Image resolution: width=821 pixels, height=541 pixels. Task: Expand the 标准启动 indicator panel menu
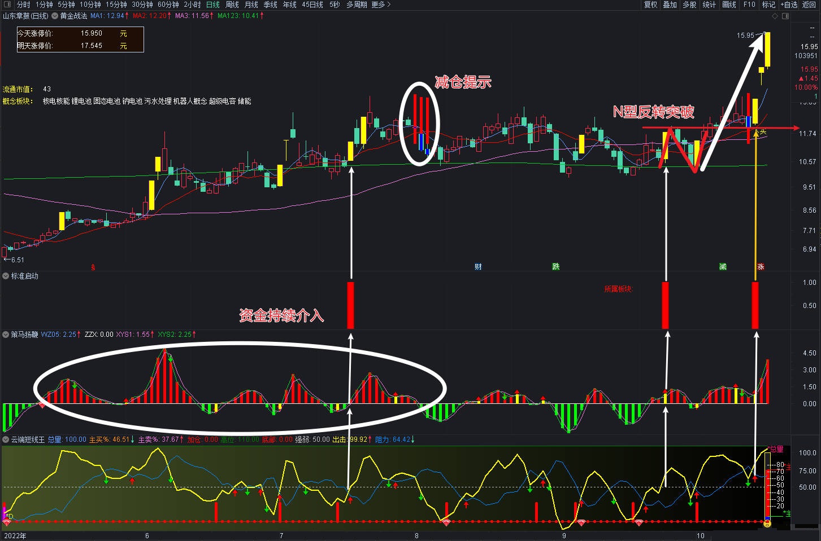tap(6, 276)
